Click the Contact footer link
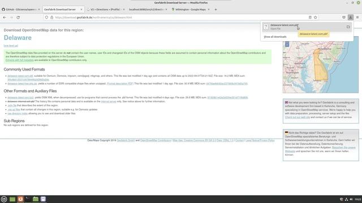This screenshot has height=203, width=362. (x=239, y=140)
